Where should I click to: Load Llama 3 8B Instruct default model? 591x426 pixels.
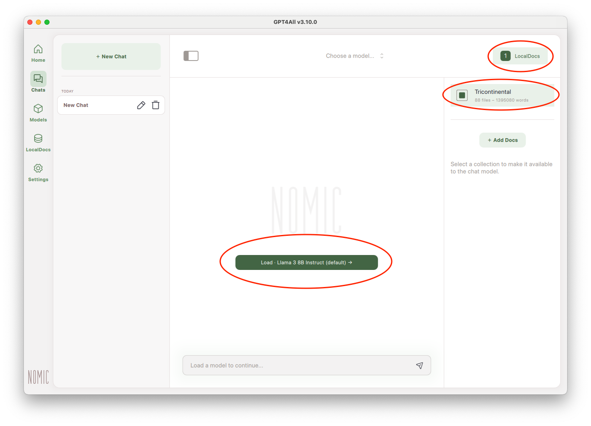306,262
